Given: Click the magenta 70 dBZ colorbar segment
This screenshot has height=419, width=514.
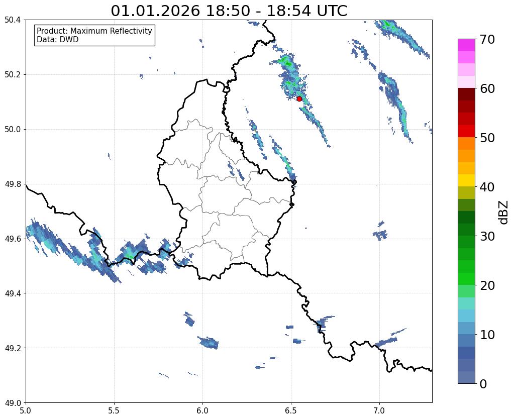Looking at the screenshot, I should pos(466,45).
